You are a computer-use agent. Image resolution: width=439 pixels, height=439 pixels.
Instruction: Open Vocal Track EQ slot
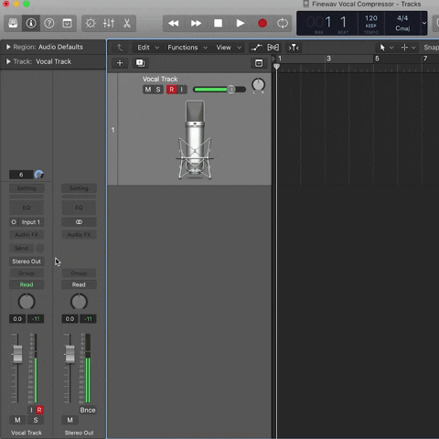click(x=27, y=208)
